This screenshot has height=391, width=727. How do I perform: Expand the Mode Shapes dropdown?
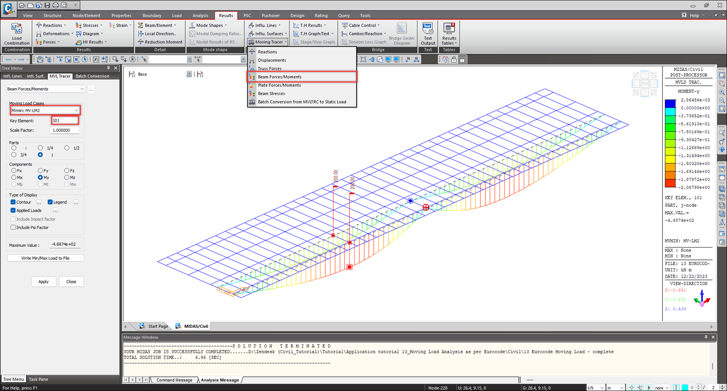(x=226, y=25)
